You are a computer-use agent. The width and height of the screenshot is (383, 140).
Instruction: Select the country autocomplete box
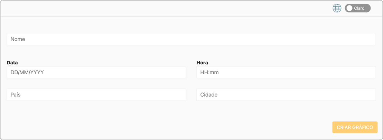click(96, 95)
